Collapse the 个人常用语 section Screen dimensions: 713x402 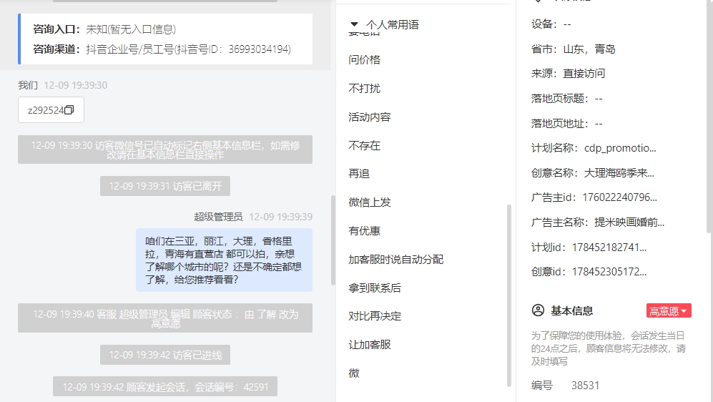tap(354, 24)
